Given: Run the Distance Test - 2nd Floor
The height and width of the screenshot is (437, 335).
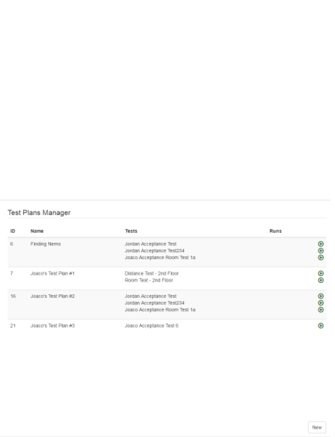Looking at the screenshot, I should (x=321, y=273).
